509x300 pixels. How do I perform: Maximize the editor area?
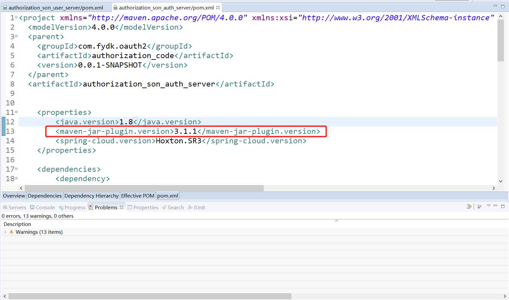click(x=503, y=6)
